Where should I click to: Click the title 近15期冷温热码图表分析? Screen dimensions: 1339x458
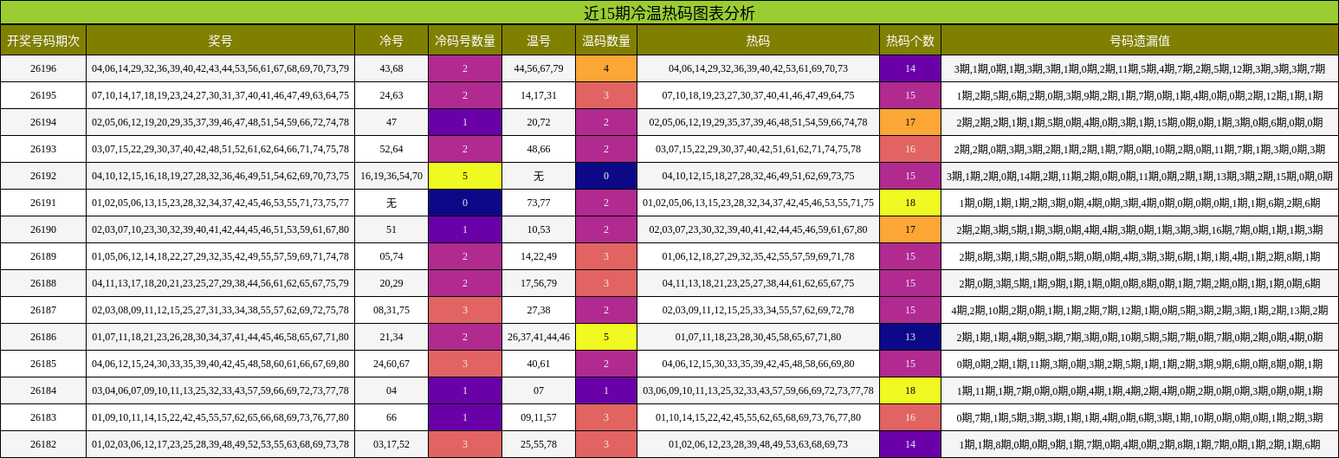(669, 13)
